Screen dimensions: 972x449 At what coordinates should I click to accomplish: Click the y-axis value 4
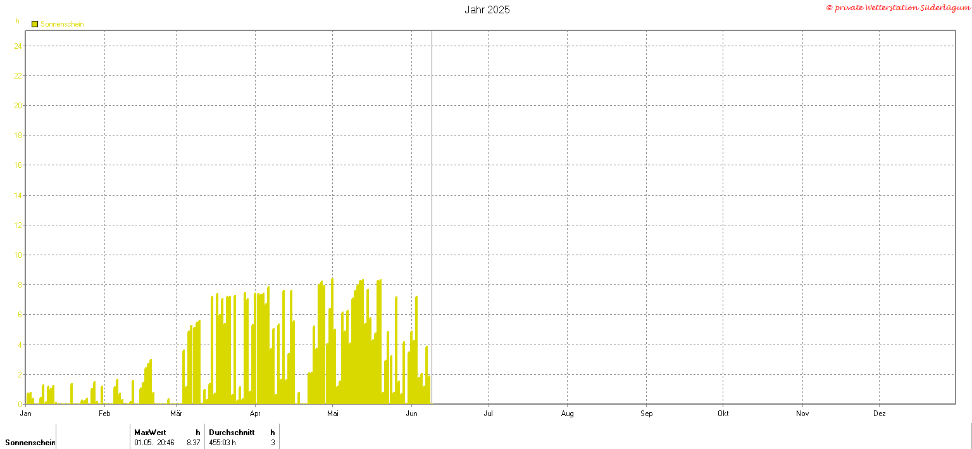(x=20, y=345)
